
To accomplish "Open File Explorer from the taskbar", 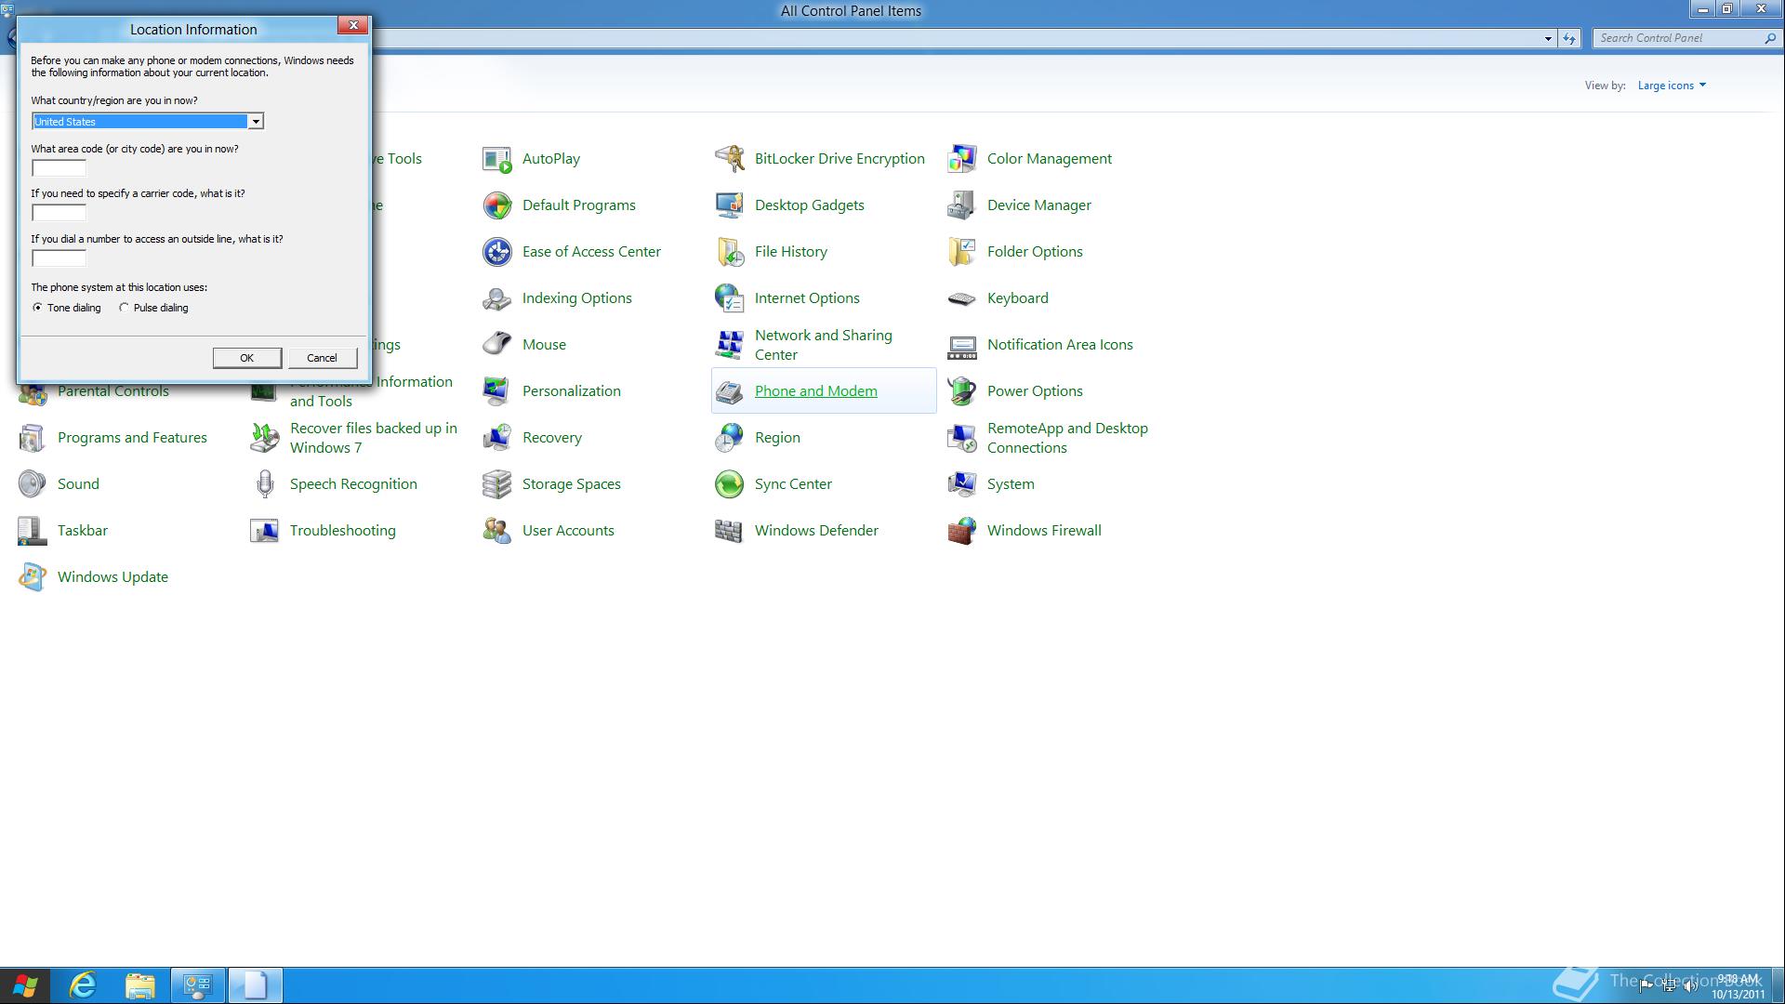I will click(140, 985).
